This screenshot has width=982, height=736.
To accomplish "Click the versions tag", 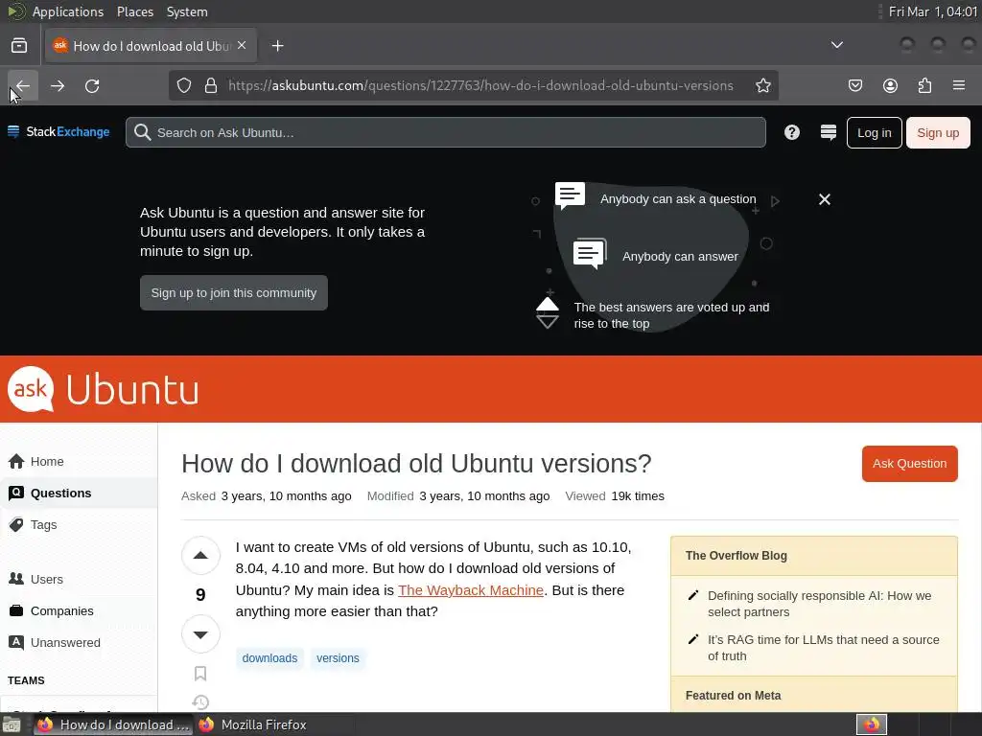I will tap(338, 658).
